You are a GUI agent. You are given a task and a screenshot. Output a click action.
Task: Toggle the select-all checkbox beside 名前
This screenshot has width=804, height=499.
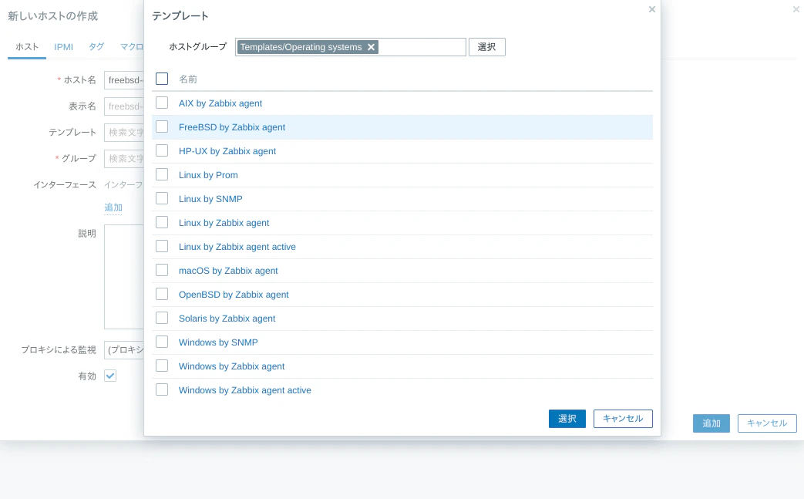[162, 79]
